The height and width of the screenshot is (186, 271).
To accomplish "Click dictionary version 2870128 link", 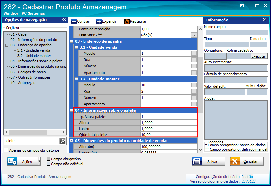I will click(248, 181).
